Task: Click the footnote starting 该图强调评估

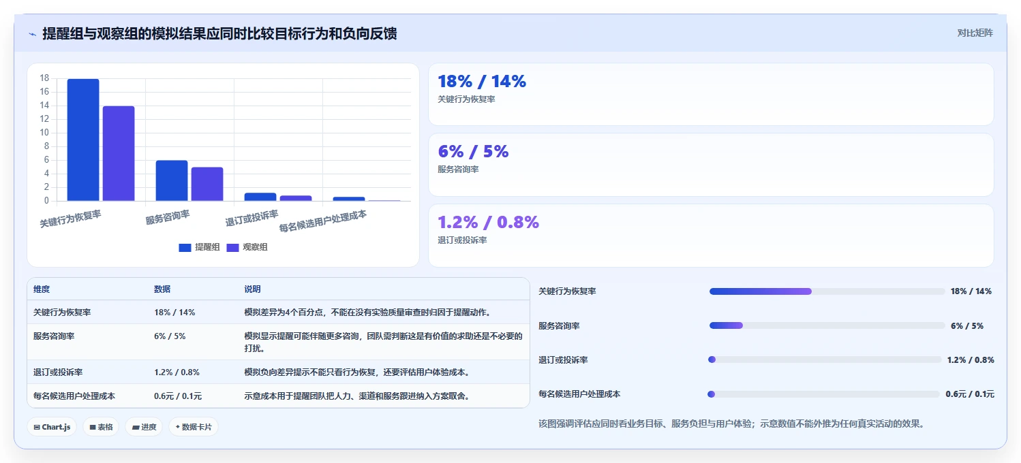Action: pos(731,424)
